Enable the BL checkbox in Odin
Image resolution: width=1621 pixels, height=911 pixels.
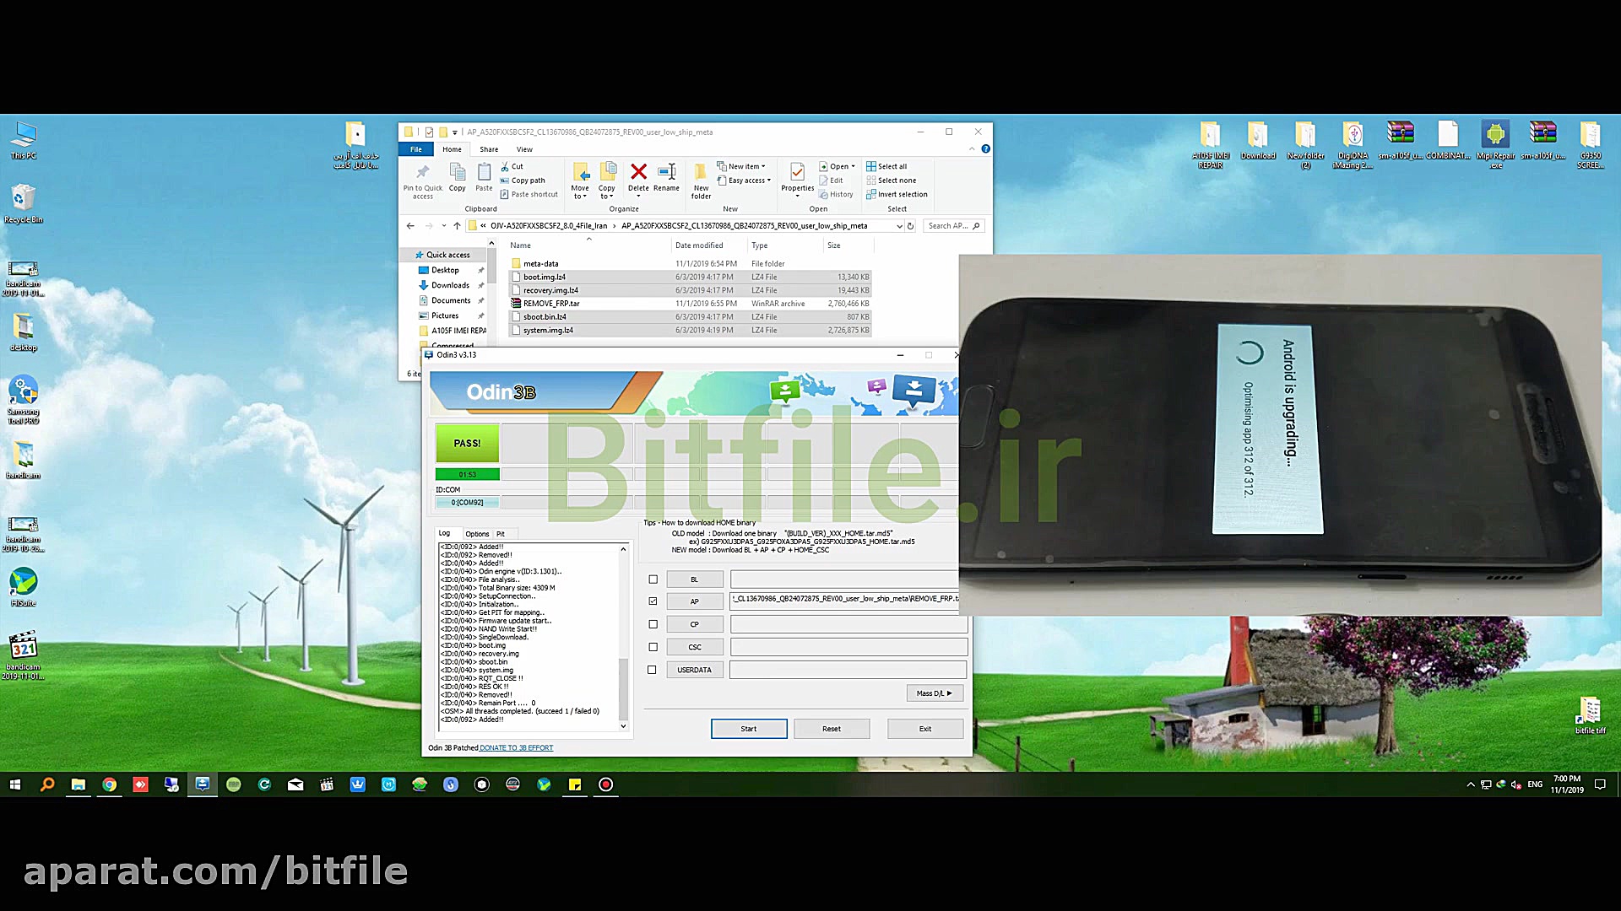pyautogui.click(x=653, y=579)
